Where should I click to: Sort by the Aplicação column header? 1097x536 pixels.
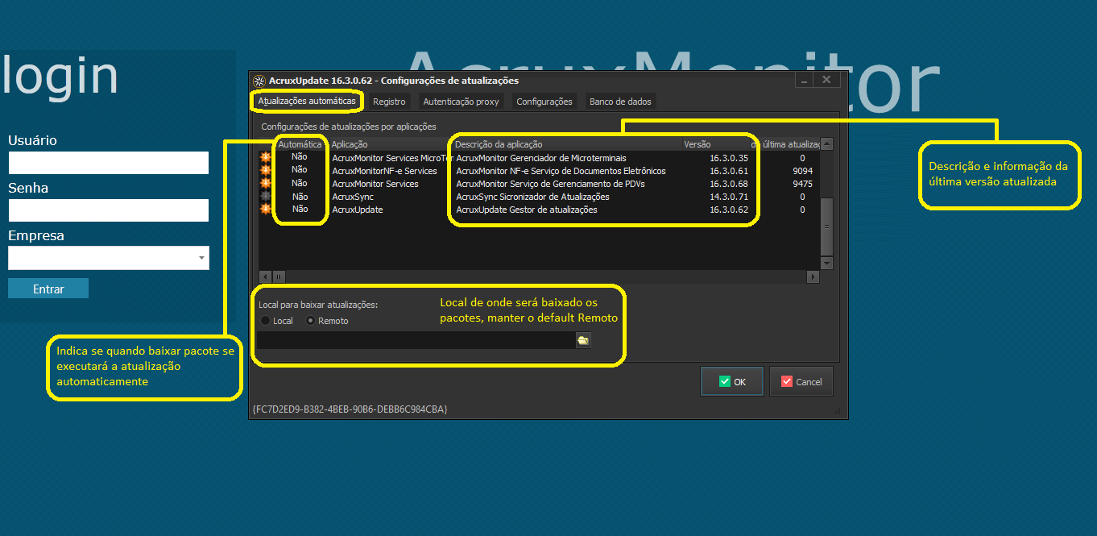390,144
